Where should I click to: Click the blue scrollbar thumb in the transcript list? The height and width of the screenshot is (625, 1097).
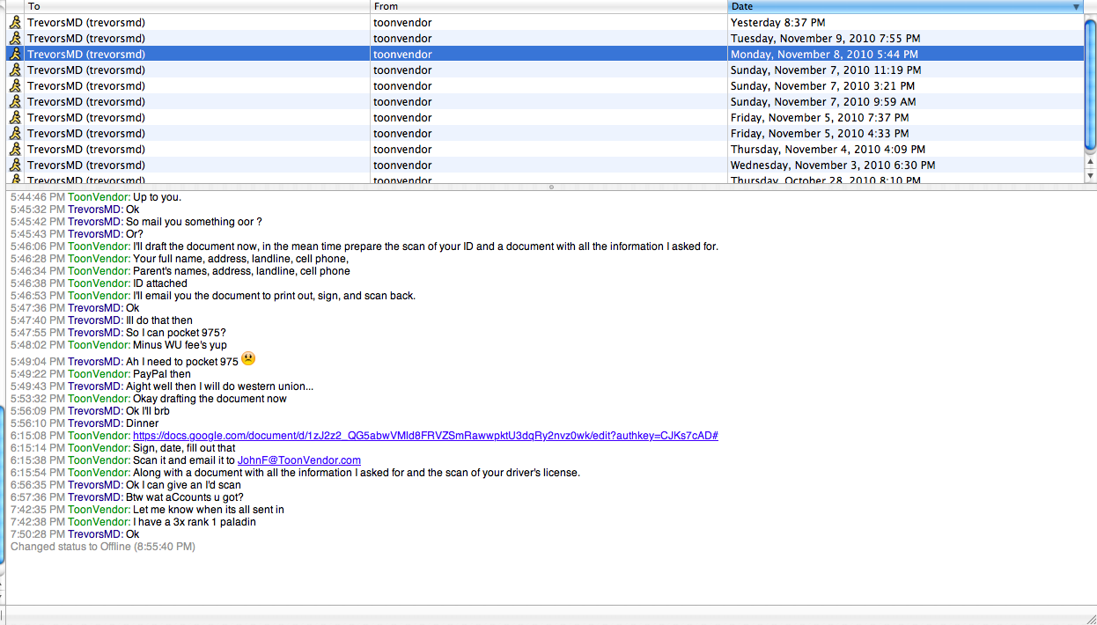click(1091, 84)
